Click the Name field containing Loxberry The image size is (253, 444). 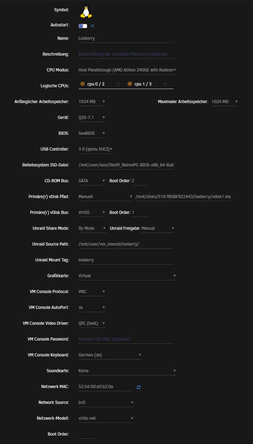click(126, 38)
